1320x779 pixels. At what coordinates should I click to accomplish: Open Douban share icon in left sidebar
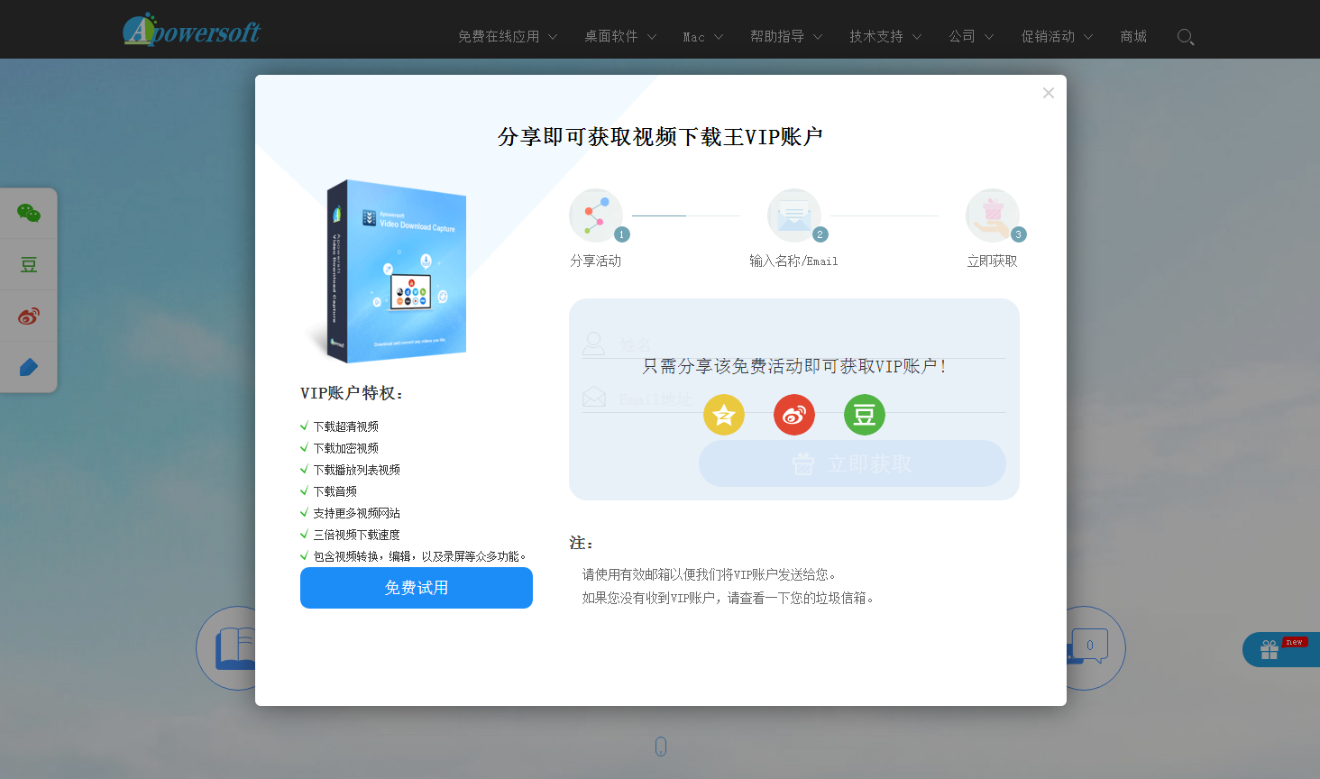point(28,264)
